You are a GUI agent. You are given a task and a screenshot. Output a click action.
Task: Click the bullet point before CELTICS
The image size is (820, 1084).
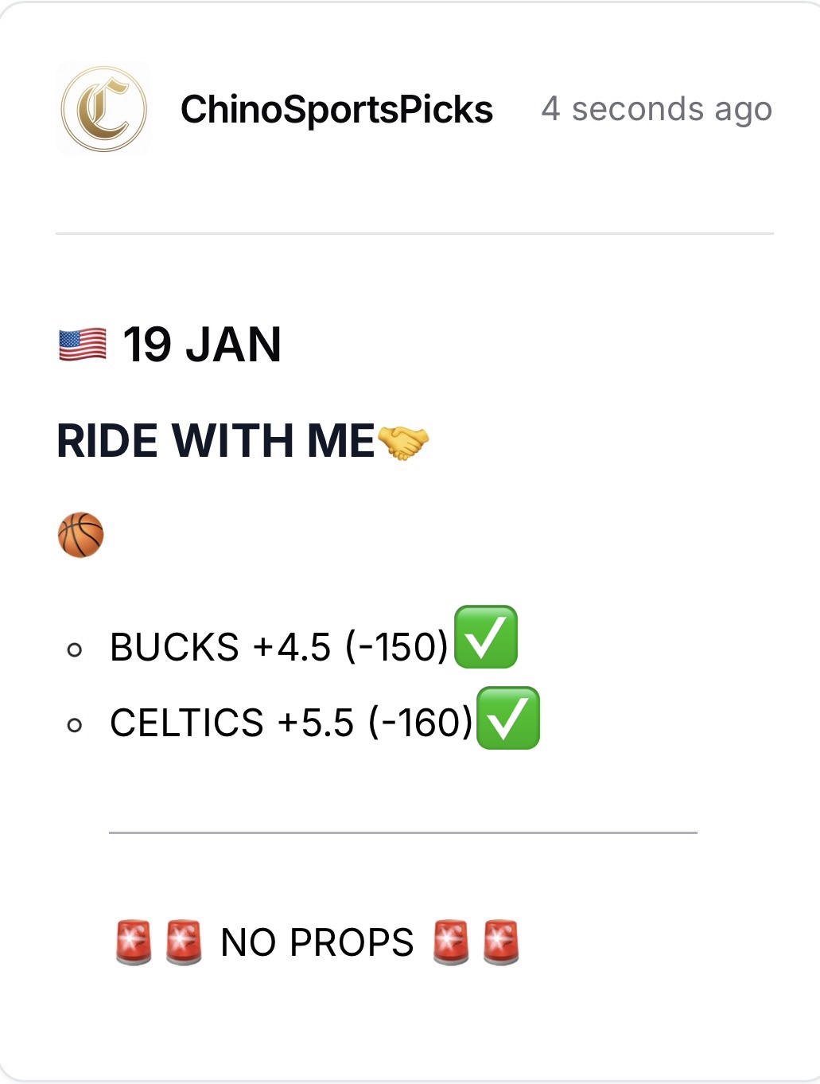(75, 726)
